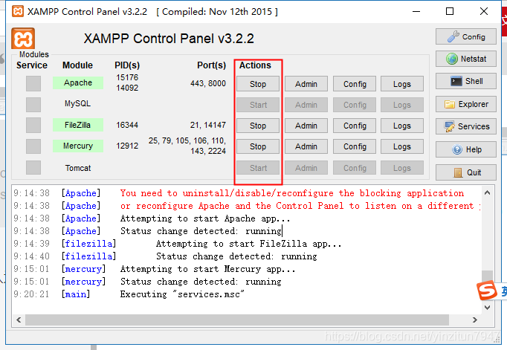507x350 pixels.
Task: Click the Apache module label
Action: tap(78, 82)
